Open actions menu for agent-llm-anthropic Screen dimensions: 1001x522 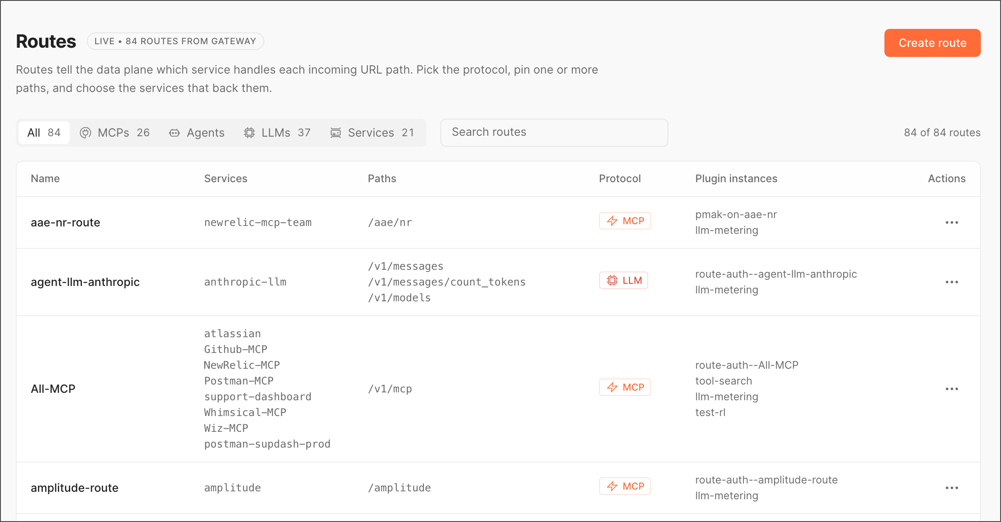pos(952,282)
